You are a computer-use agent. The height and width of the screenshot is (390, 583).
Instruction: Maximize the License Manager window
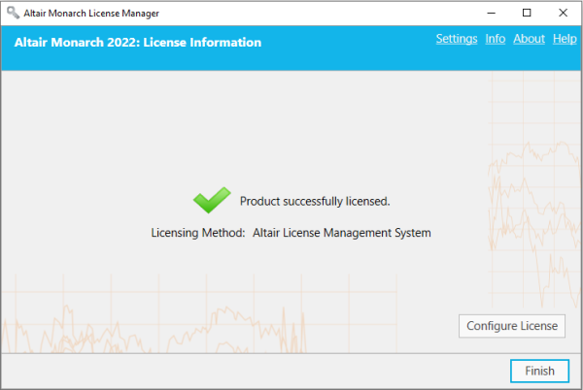click(x=527, y=13)
